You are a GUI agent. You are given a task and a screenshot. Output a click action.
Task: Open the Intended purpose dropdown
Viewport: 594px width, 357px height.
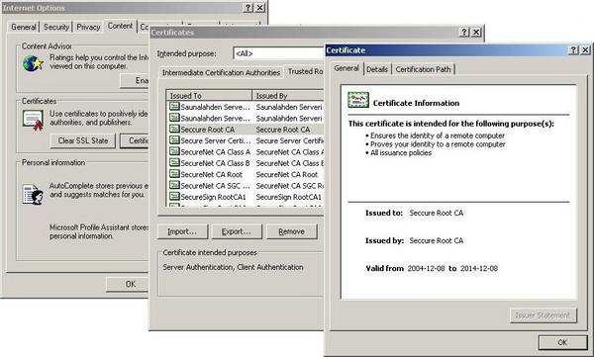pyautogui.click(x=278, y=53)
